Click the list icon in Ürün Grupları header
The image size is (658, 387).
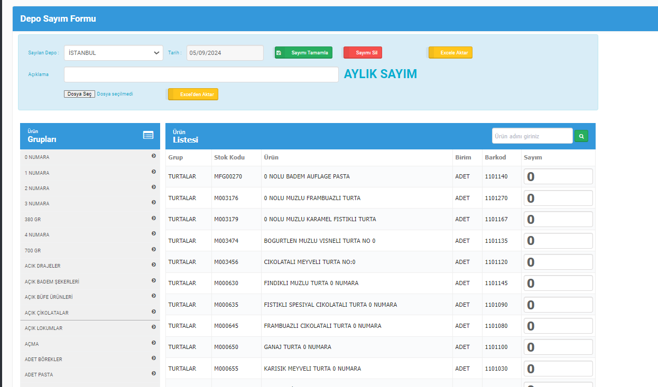point(148,135)
